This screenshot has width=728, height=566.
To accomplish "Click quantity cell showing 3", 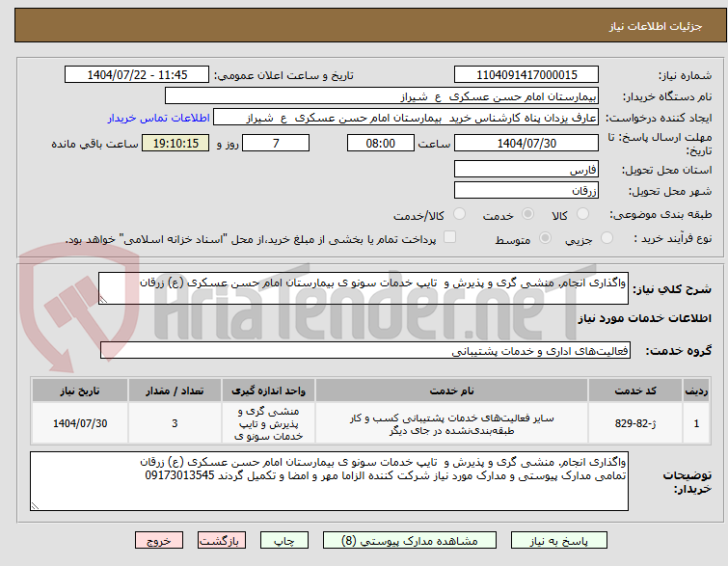I will [175, 423].
